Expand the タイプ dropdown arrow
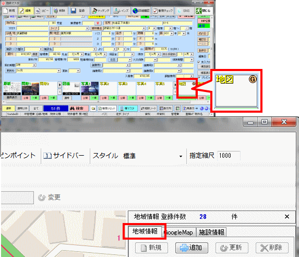This screenshot has height=257, width=299. tap(87, 28)
